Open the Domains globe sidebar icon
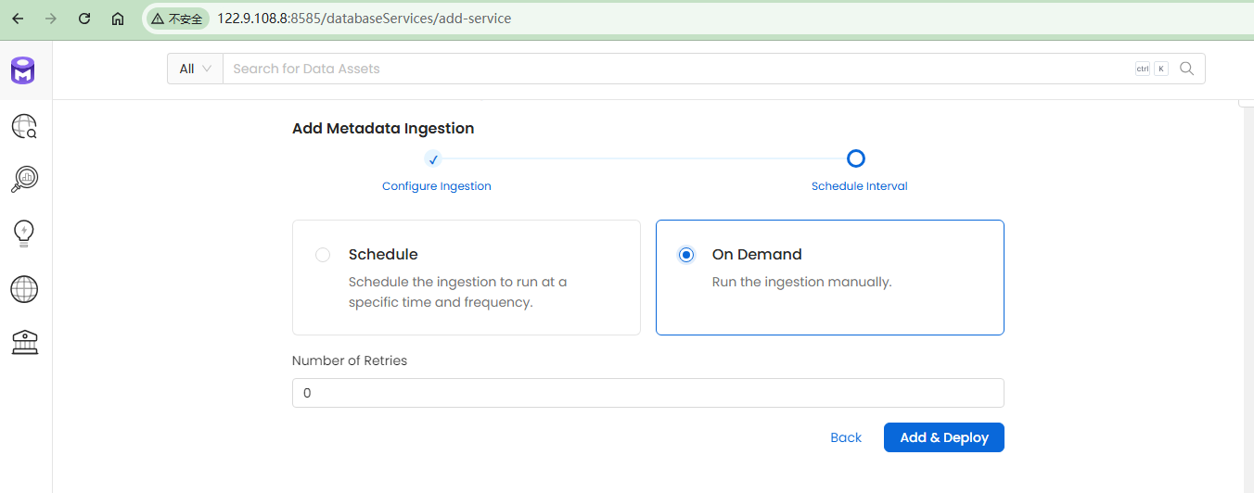The image size is (1254, 493). pos(24,289)
